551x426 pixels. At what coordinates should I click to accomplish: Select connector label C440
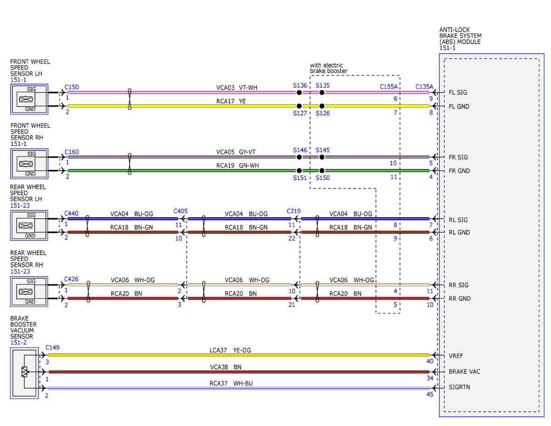pos(72,213)
